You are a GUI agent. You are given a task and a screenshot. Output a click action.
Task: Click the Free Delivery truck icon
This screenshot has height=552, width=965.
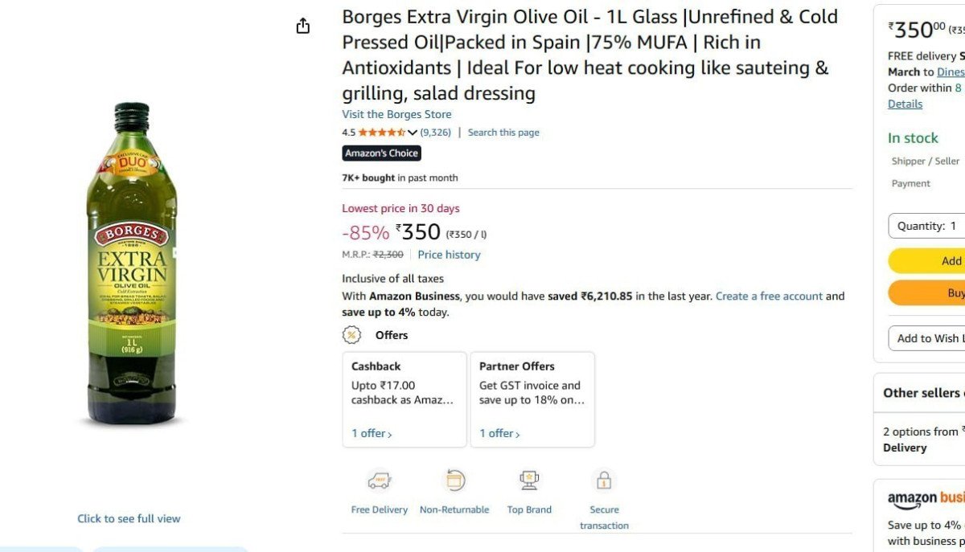click(379, 480)
